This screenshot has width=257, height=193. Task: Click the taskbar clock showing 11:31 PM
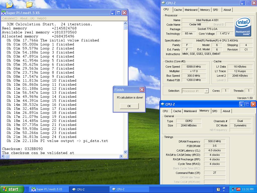(248, 189)
